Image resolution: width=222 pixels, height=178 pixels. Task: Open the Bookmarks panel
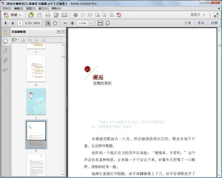5,50
